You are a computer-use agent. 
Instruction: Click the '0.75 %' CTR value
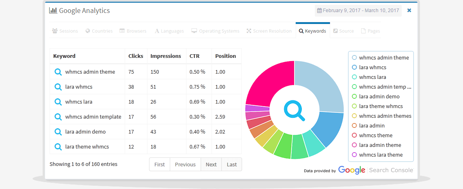tap(197, 87)
